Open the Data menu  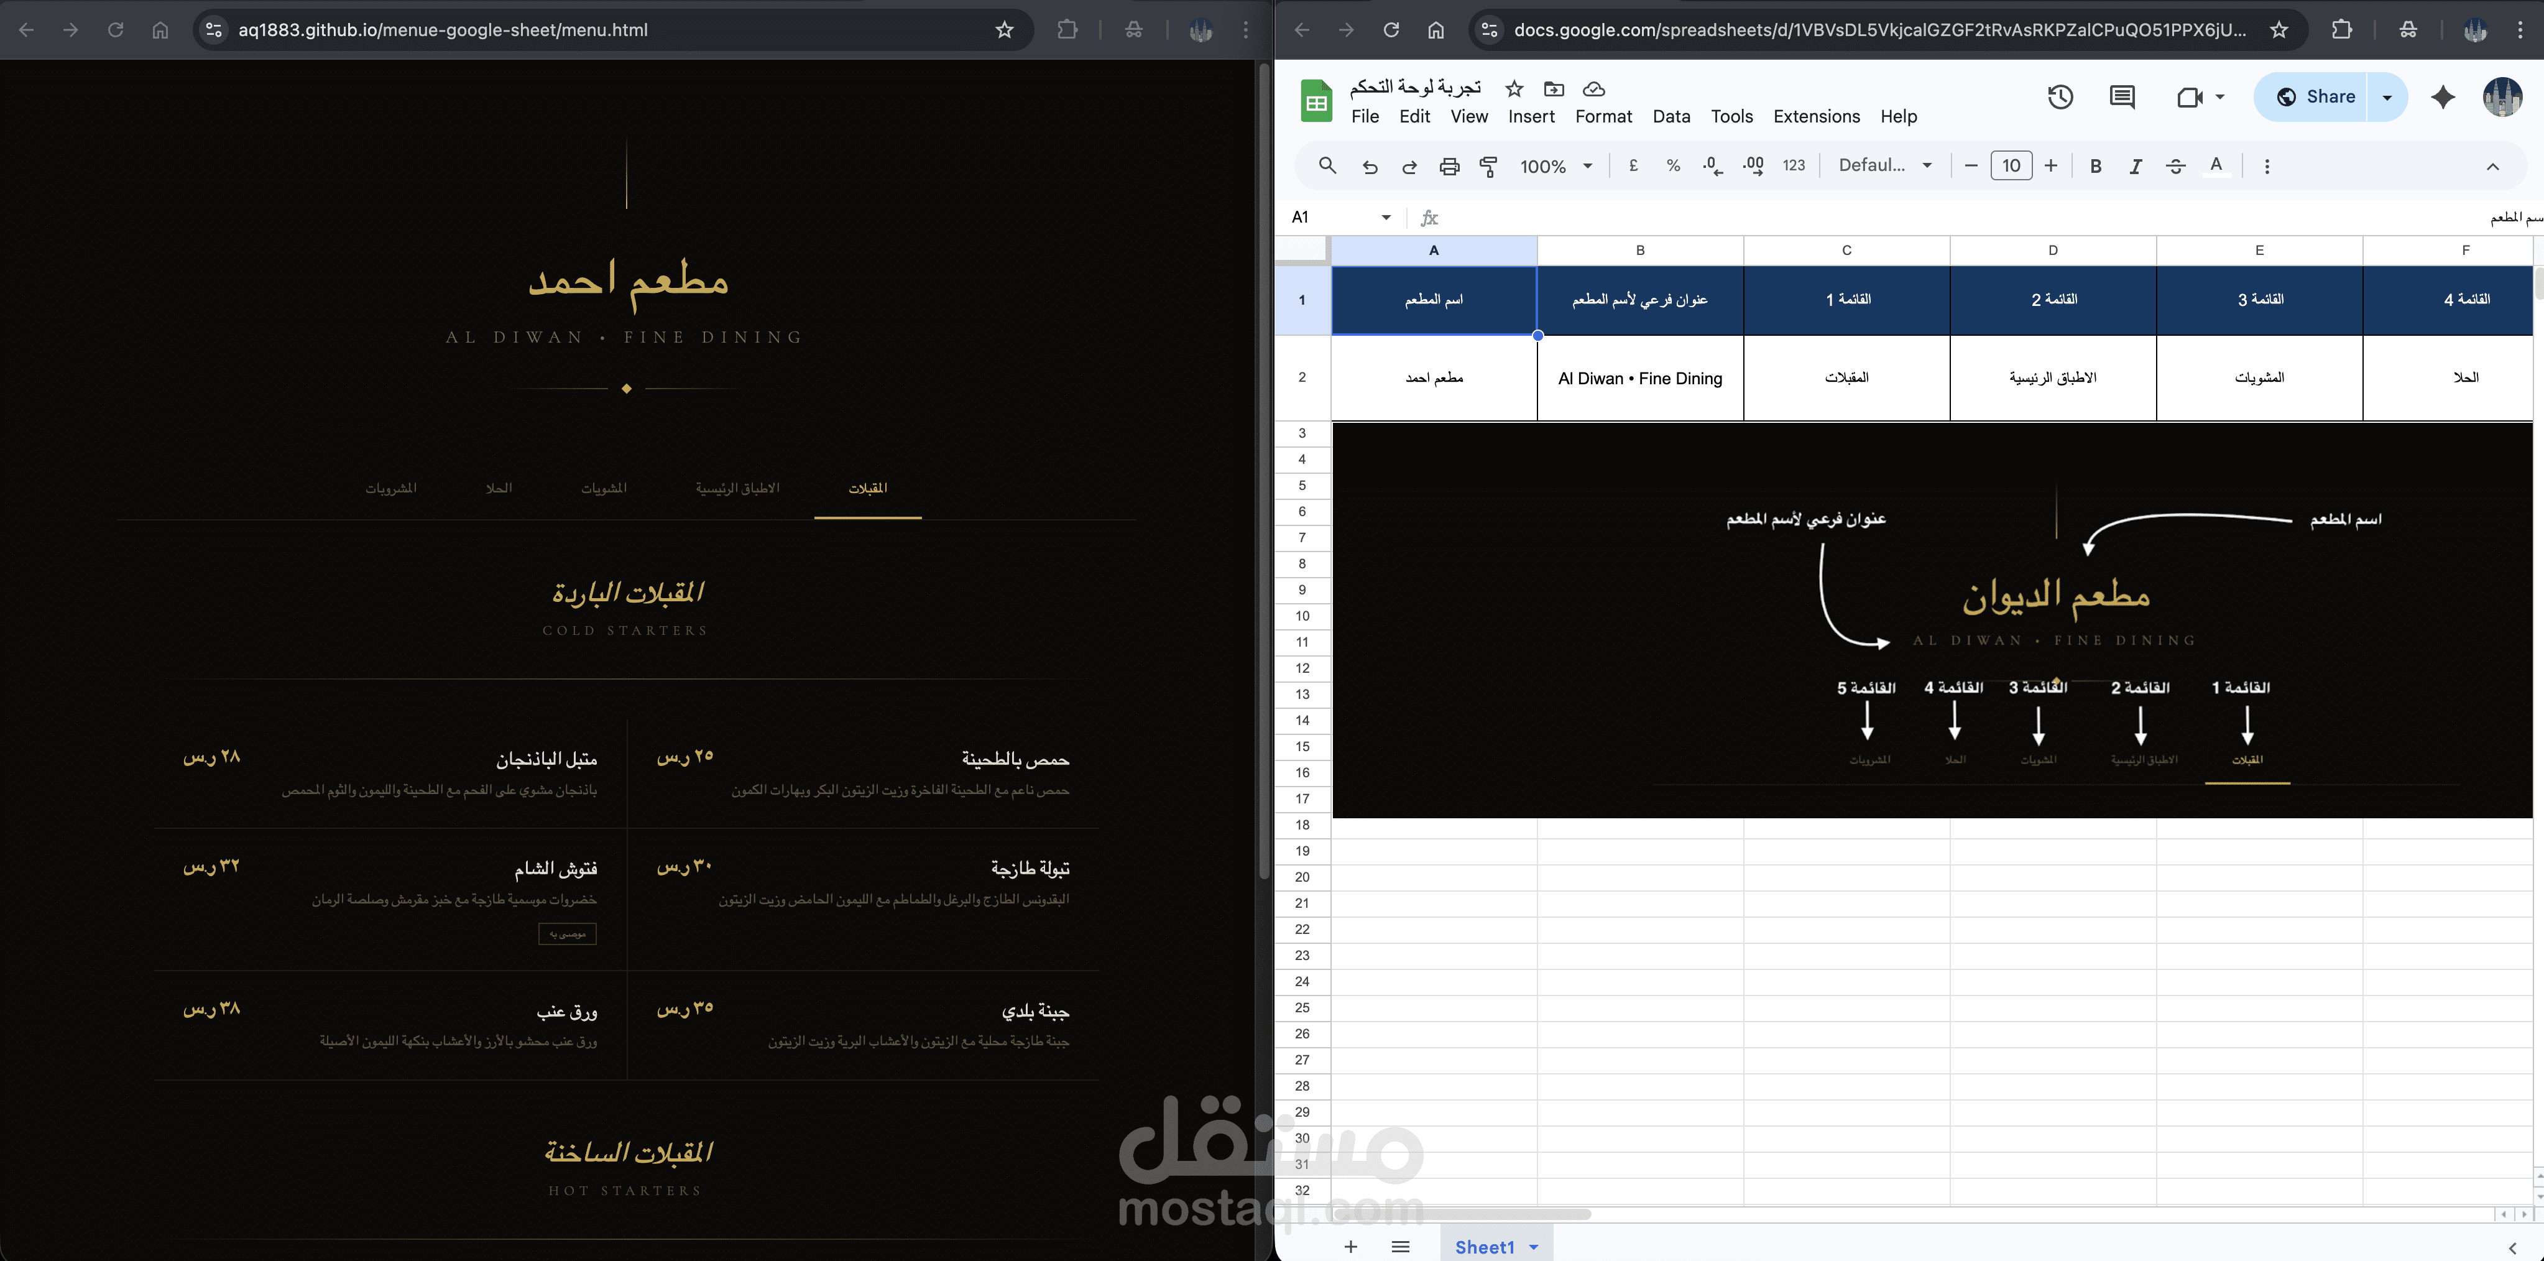(1671, 116)
